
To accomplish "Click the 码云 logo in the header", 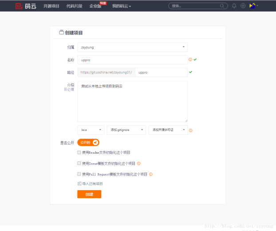I will (26, 6).
